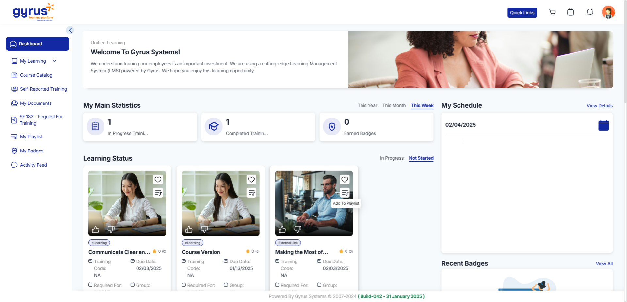Click View All for Recent Badges
627x302 pixels.
604,264
